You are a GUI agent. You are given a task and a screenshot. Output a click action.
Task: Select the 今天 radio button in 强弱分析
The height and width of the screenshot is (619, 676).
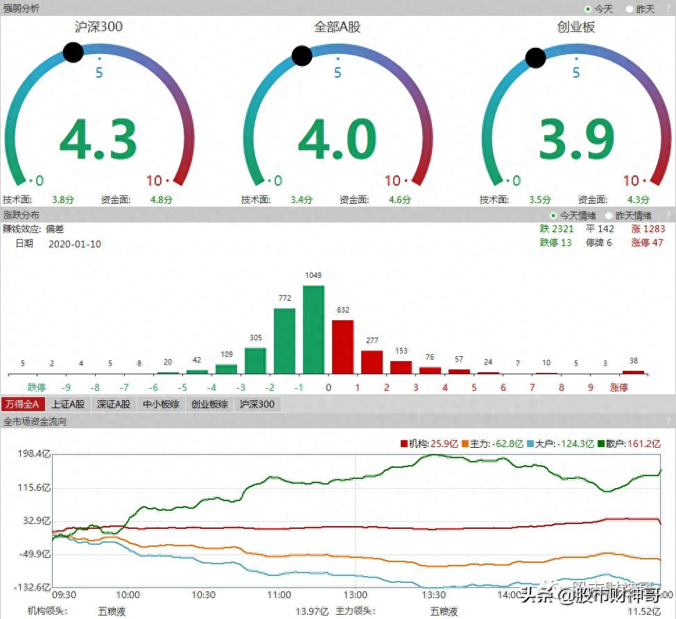[x=587, y=8]
